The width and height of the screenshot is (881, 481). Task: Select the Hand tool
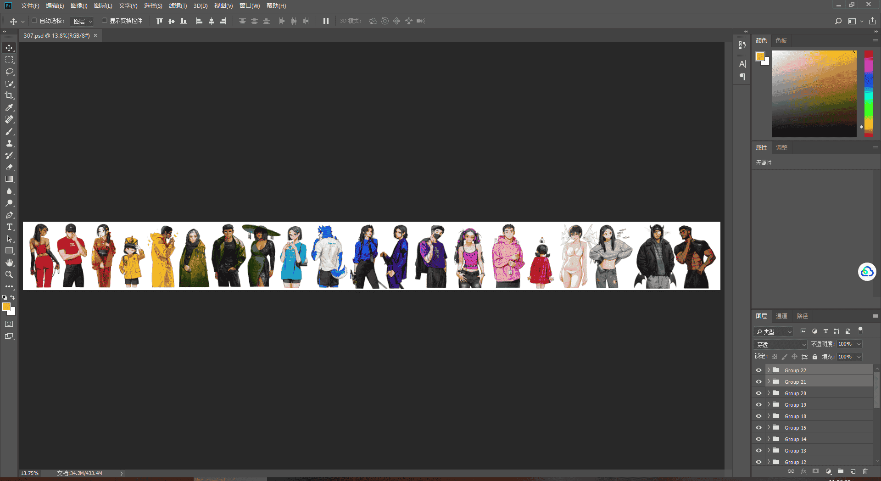9,263
